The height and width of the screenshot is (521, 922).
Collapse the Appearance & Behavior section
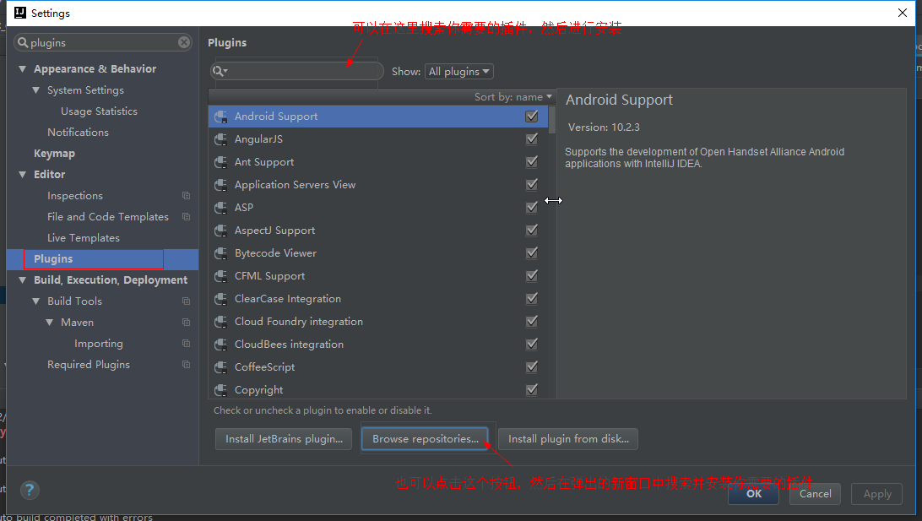coord(22,68)
